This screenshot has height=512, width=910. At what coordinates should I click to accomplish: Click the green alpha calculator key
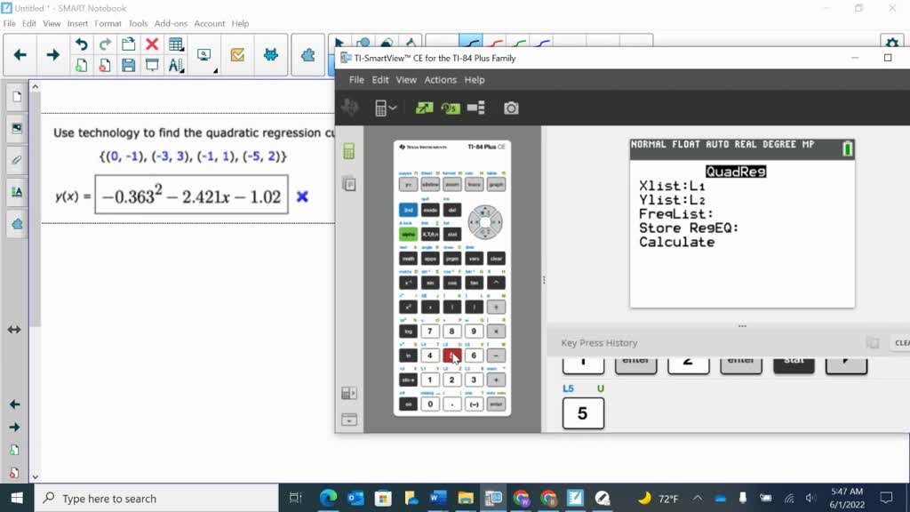click(408, 234)
